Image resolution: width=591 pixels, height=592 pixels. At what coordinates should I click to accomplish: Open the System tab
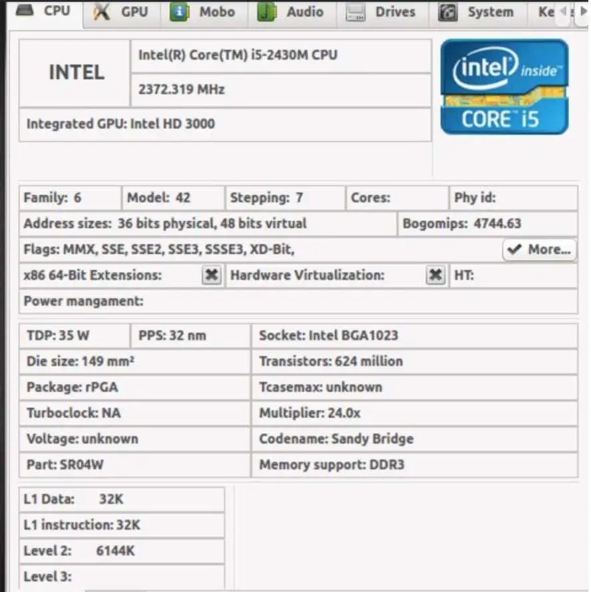(x=477, y=13)
